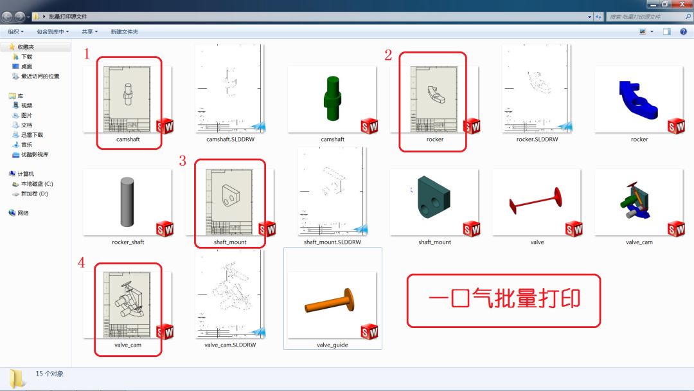Viewport: 694px width, 391px height.
Task: Click the Back navigation arrow
Action: pos(7,17)
